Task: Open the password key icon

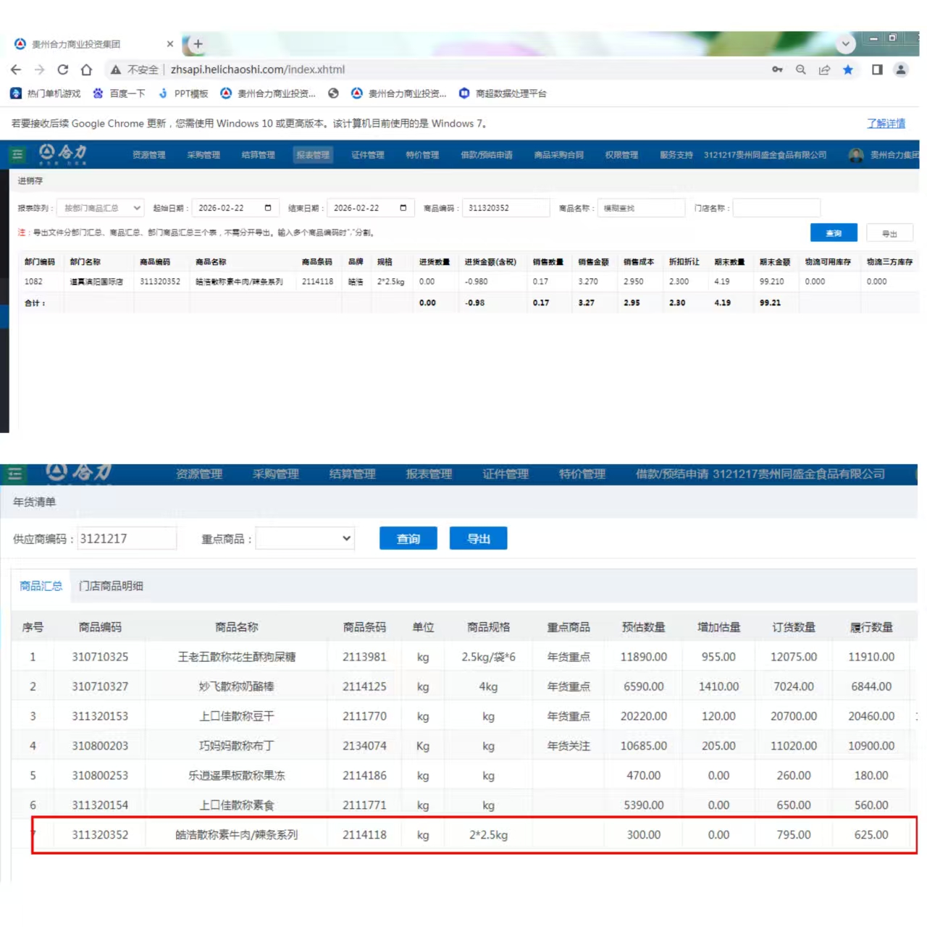Action: [777, 70]
